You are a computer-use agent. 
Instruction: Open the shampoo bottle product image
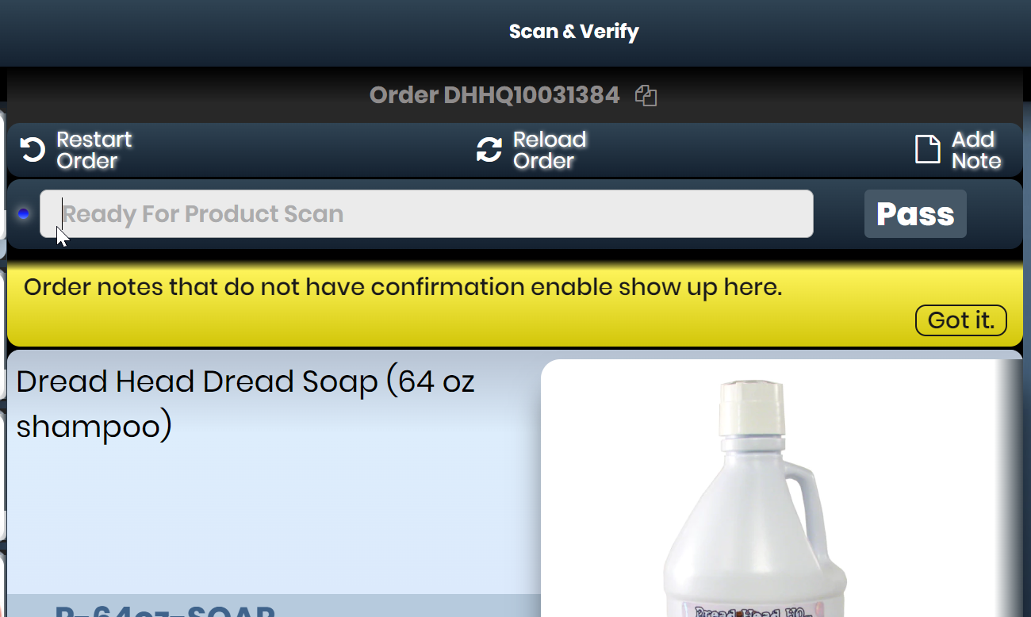click(x=781, y=488)
